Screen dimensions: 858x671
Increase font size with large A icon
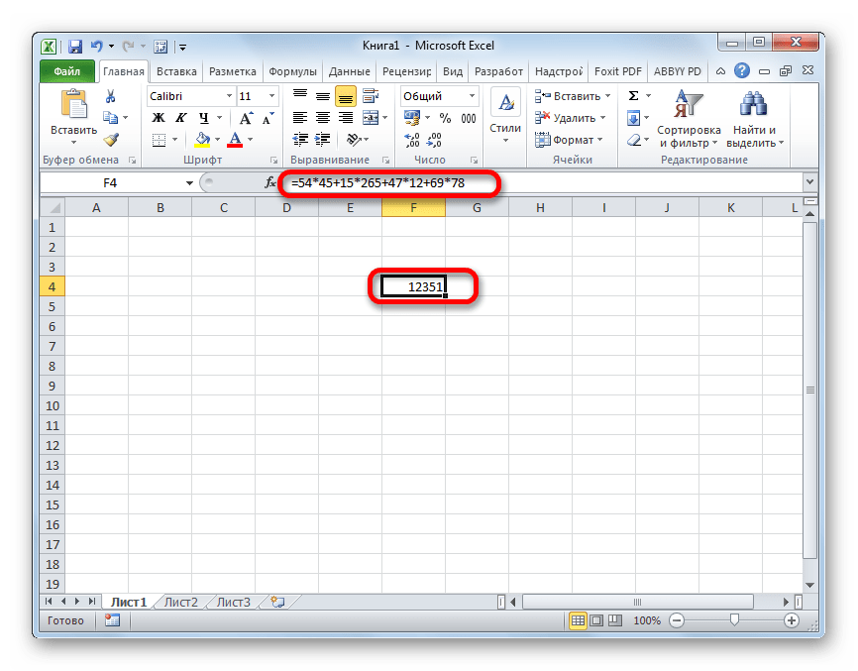point(246,118)
